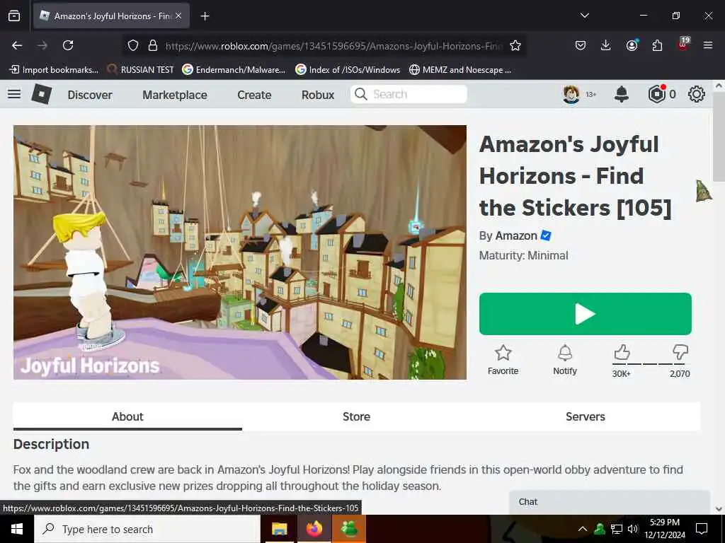Image resolution: width=725 pixels, height=543 pixels.
Task: Go back with the browser back arrow
Action: click(x=17, y=45)
